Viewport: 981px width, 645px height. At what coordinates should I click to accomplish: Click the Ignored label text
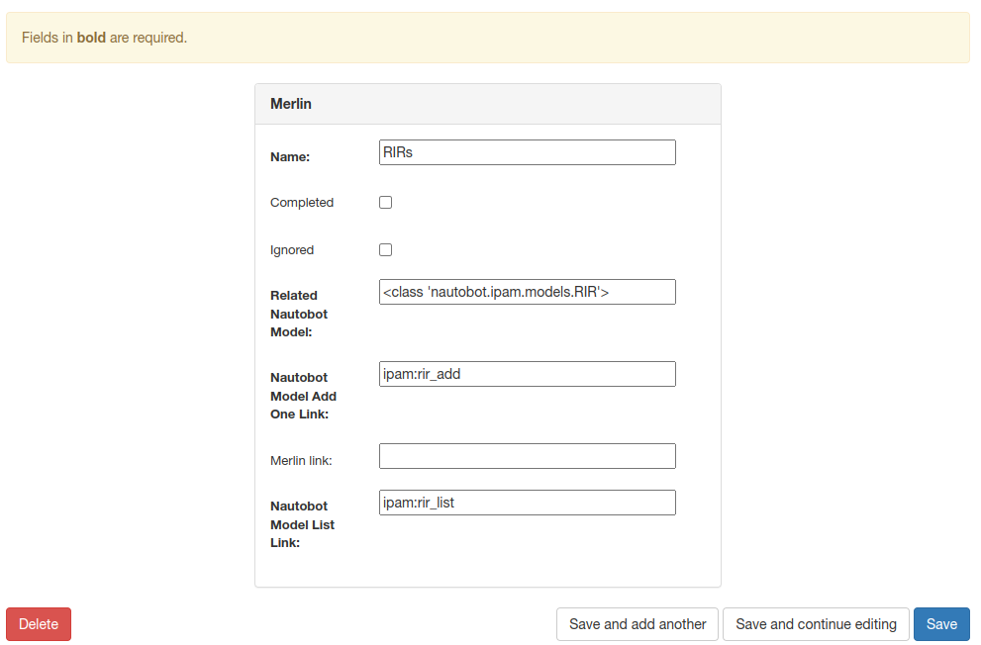pyautogui.click(x=292, y=250)
